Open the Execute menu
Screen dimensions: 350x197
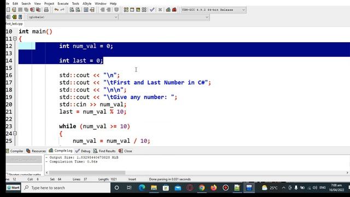pyautogui.click(x=63, y=4)
